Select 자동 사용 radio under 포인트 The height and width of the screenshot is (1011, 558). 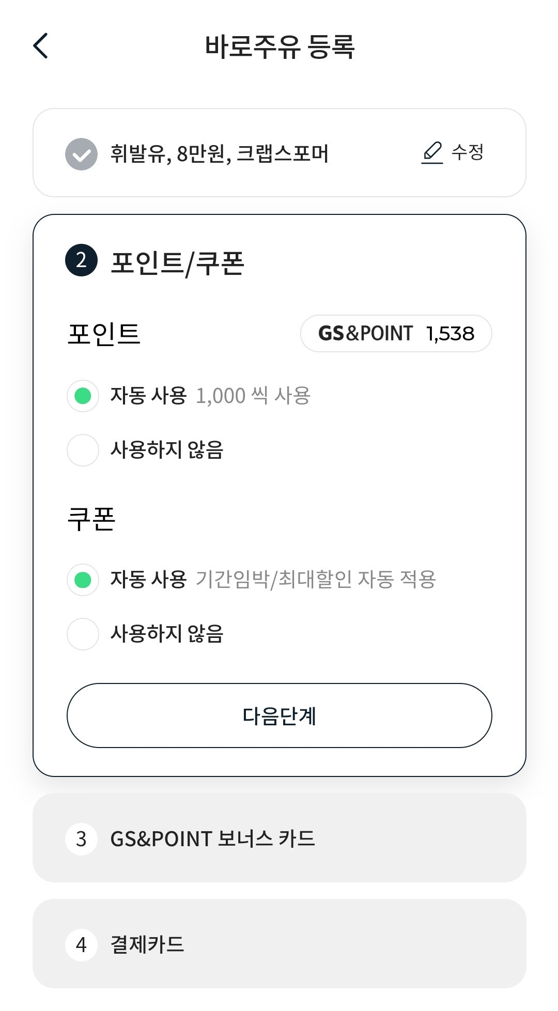83,396
